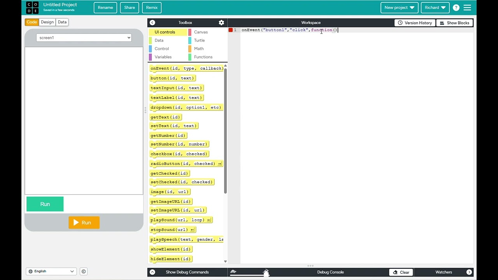Screen dimensions: 498x280
Task: Select the getImageURL(id) block
Action: point(171,201)
